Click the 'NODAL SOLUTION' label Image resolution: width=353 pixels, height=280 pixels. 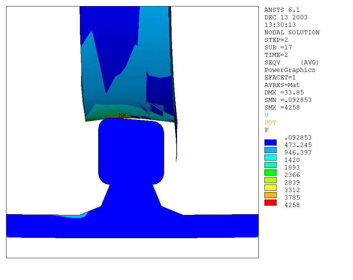click(x=292, y=32)
